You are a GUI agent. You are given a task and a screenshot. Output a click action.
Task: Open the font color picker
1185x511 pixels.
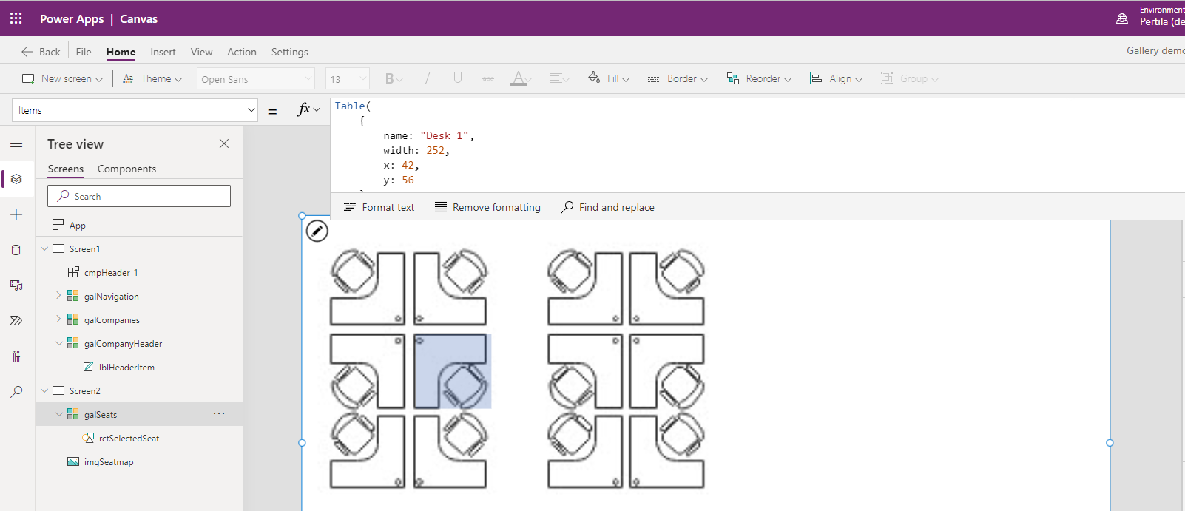tap(519, 78)
